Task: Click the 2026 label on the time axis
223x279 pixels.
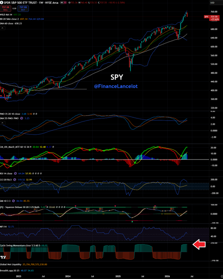Action: 167,276
